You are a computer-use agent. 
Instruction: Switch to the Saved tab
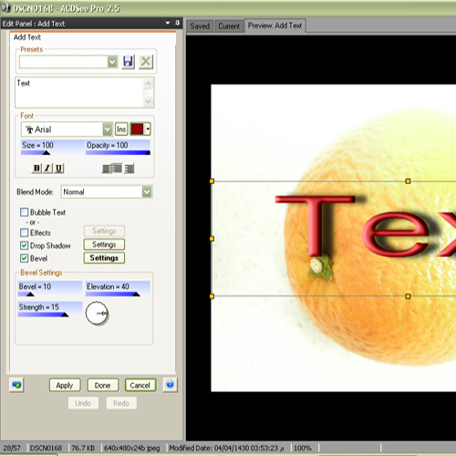point(200,26)
